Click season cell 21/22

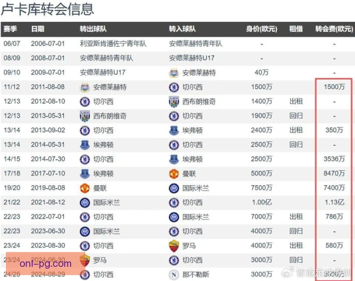[12, 202]
